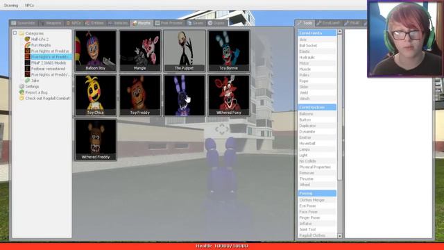This screenshot has width=444, height=250.
Task: Click the FNaF 2 I6NIS Models icon
Action: (28, 63)
